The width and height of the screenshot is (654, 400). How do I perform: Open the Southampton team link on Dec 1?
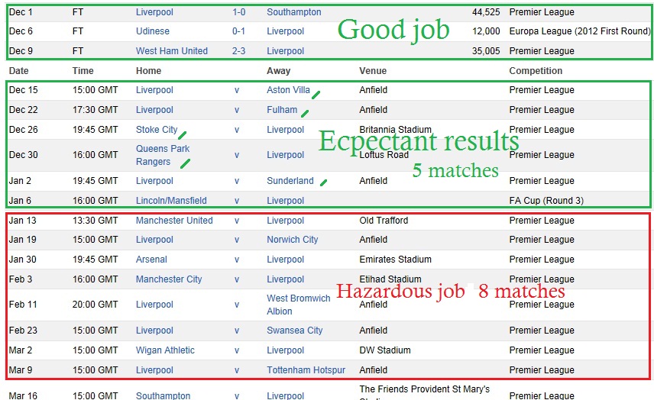293,12
